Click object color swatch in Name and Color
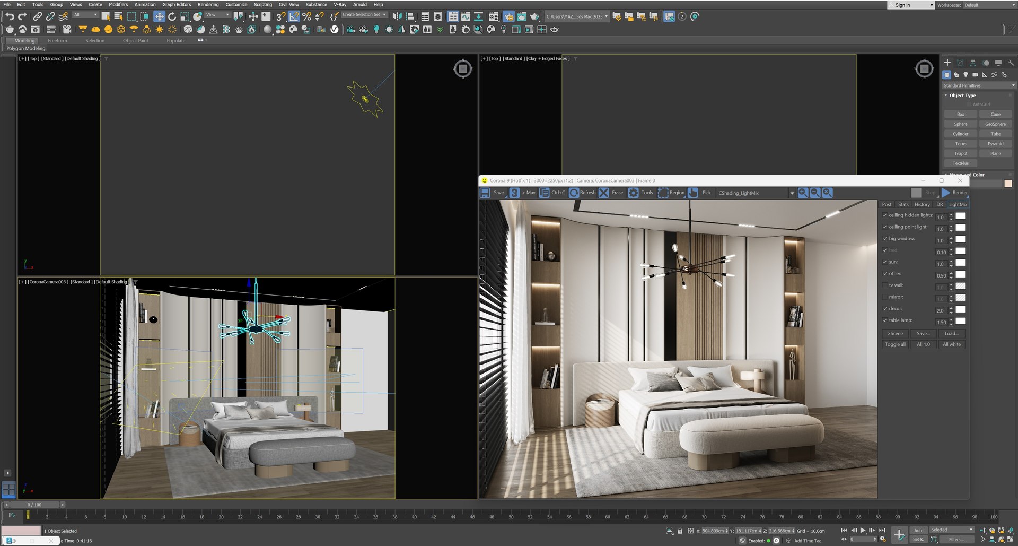This screenshot has height=546, width=1018. pyautogui.click(x=1008, y=184)
